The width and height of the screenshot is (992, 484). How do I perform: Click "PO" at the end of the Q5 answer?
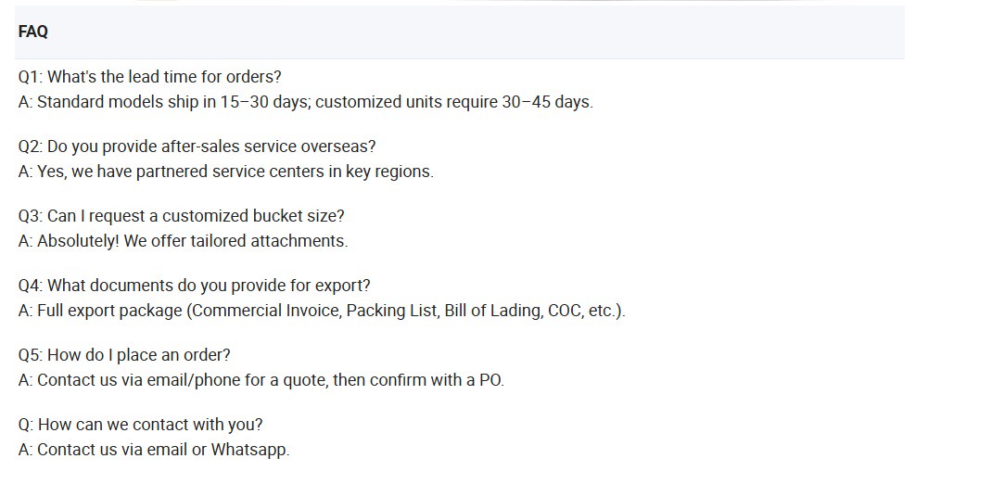point(490,380)
